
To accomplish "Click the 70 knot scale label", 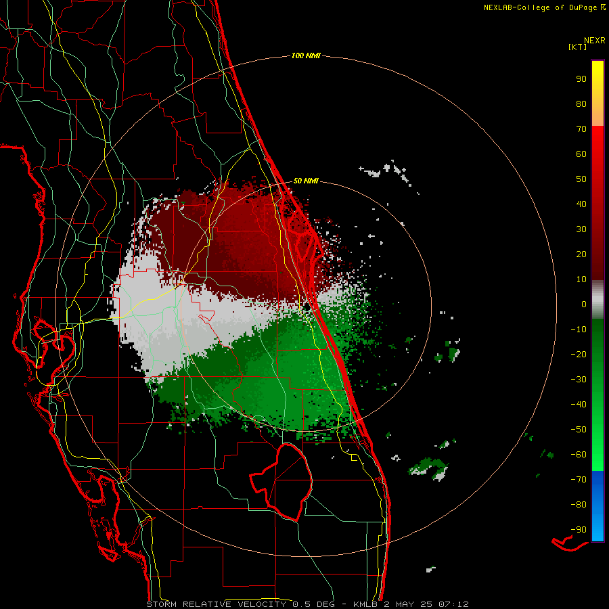I will [x=581, y=129].
